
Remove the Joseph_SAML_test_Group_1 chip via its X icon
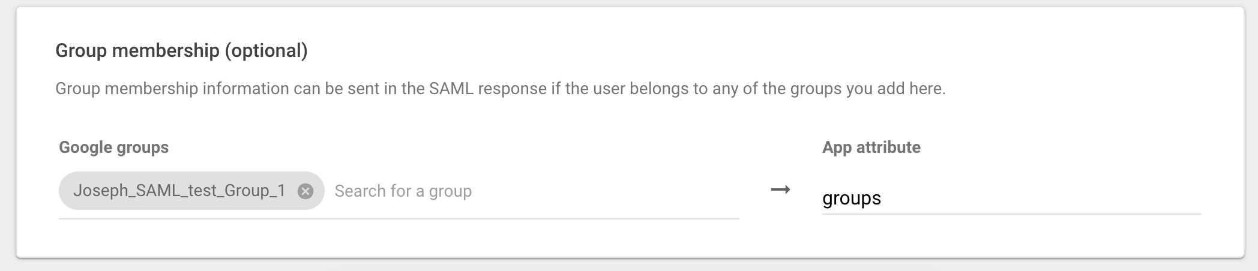tap(305, 191)
